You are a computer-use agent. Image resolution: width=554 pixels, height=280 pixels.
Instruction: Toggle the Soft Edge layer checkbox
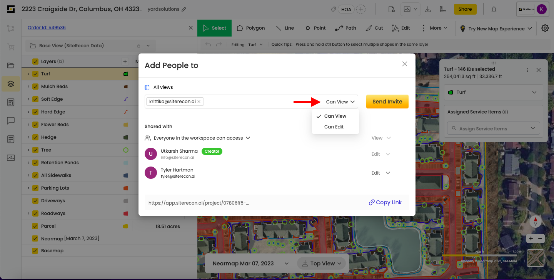click(x=35, y=99)
